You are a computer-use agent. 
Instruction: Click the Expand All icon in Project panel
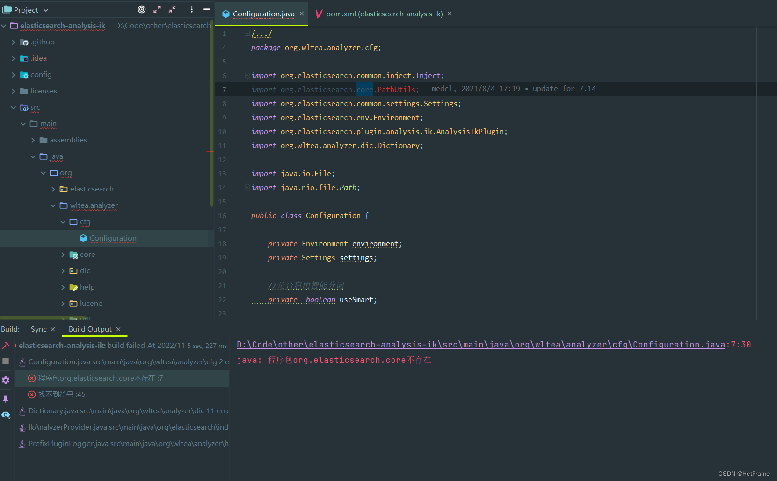point(157,9)
